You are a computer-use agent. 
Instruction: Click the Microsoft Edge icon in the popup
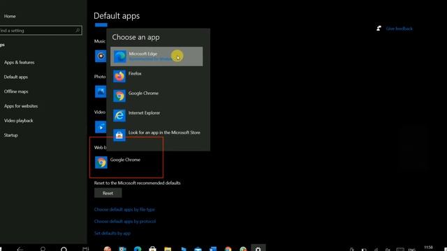point(119,56)
